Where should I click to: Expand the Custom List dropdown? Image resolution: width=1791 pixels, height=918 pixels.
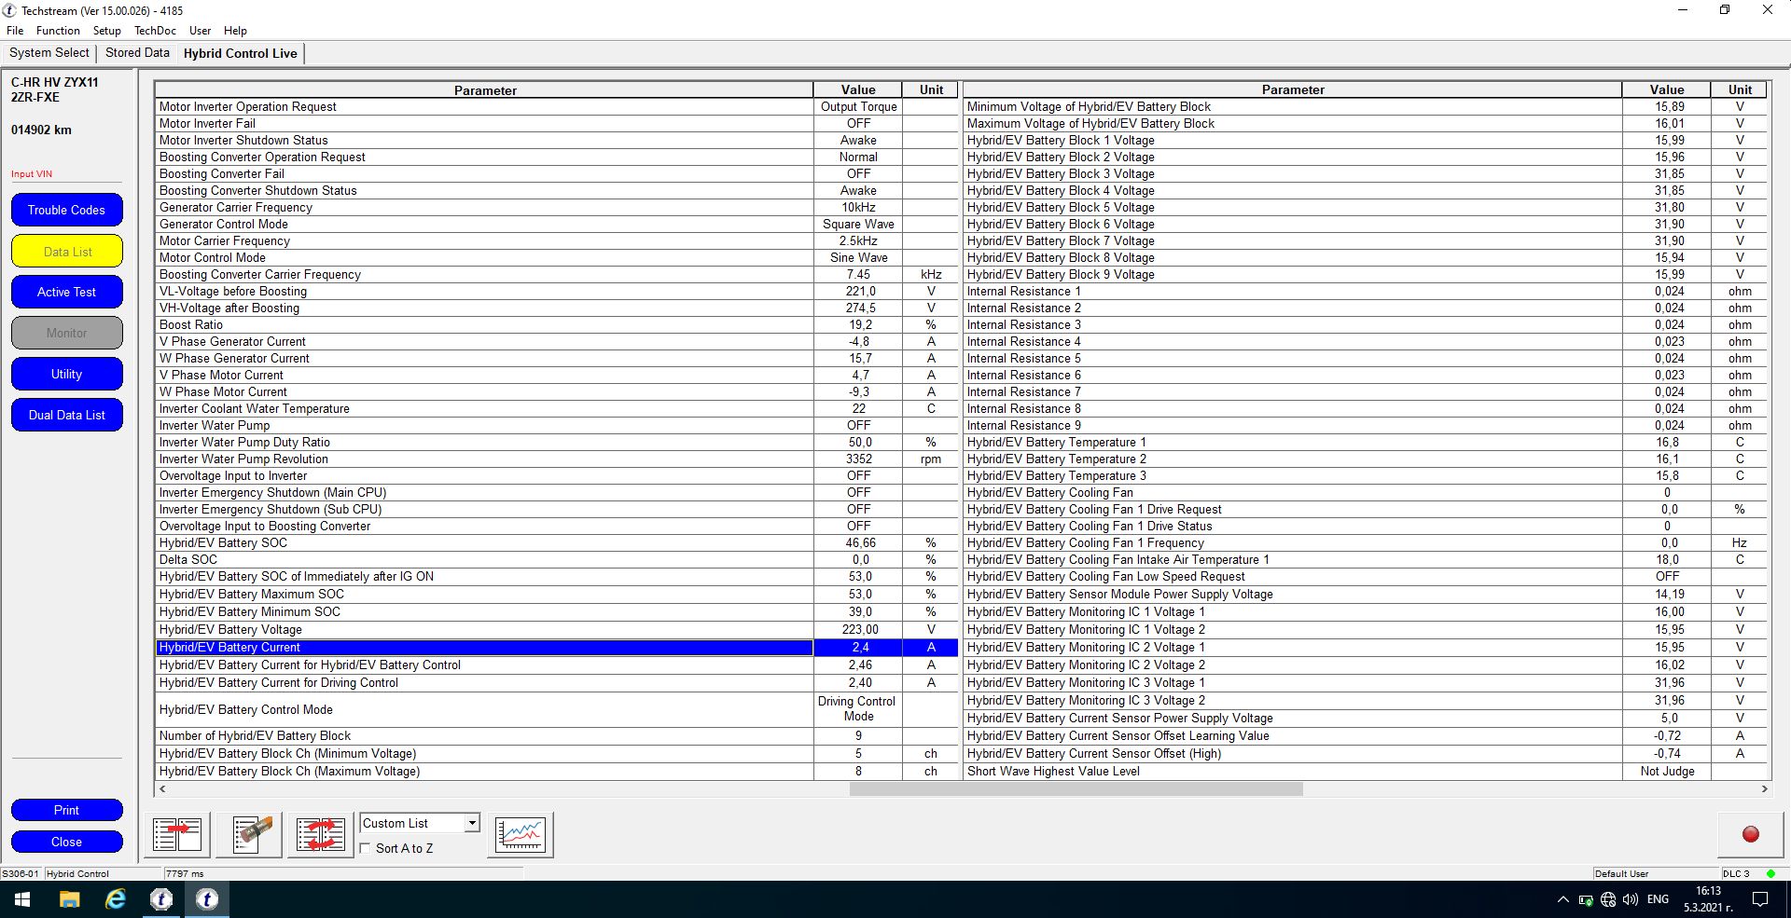(472, 823)
